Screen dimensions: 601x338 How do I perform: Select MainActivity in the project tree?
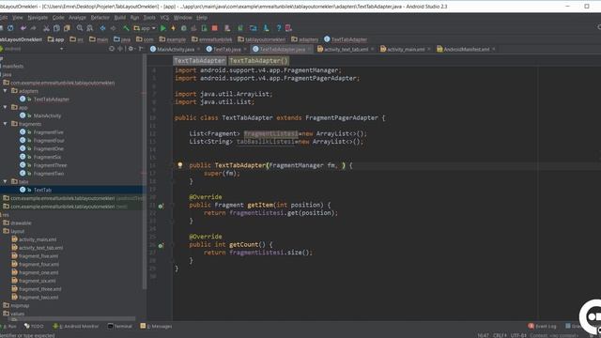47,115
